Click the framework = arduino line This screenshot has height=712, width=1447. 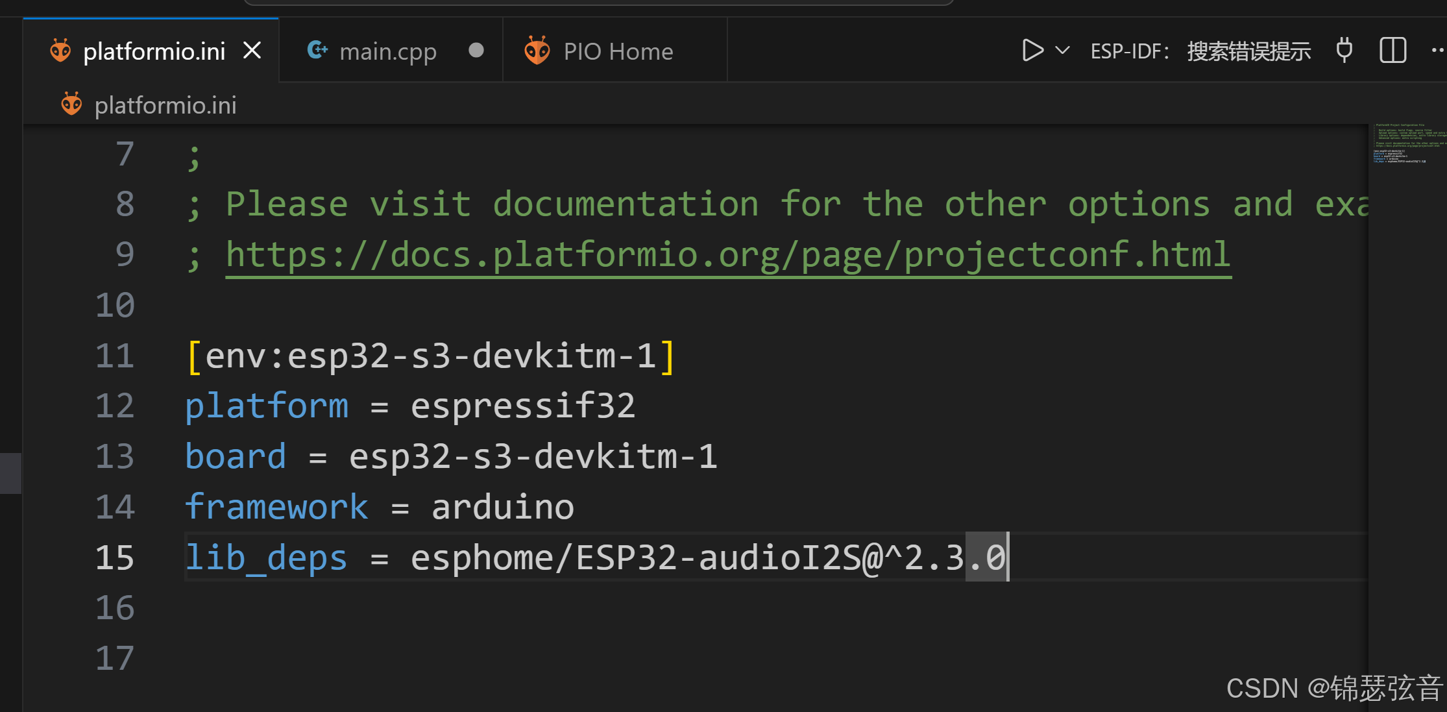click(380, 508)
